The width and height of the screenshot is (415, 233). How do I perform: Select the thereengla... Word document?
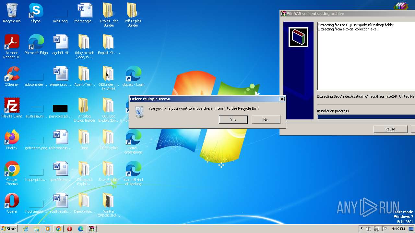click(x=85, y=13)
